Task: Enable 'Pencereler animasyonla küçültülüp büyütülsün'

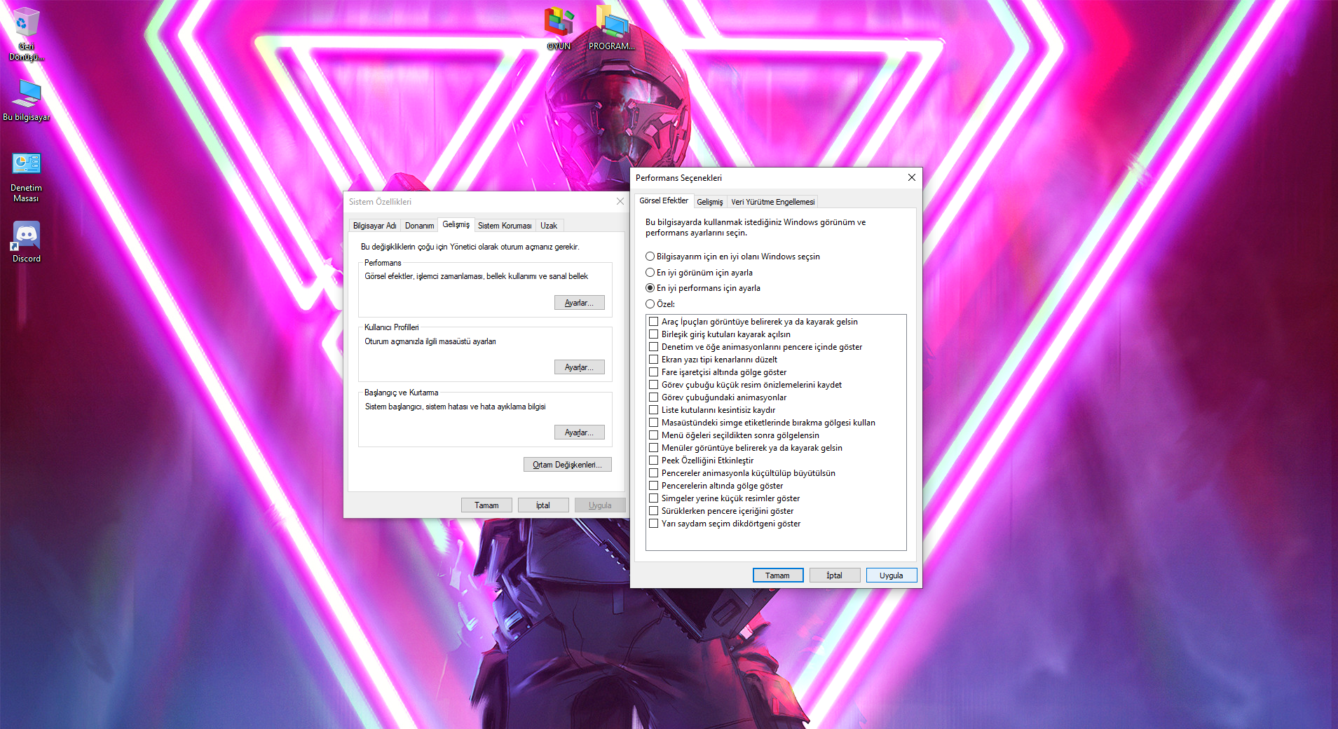Action: [653, 473]
